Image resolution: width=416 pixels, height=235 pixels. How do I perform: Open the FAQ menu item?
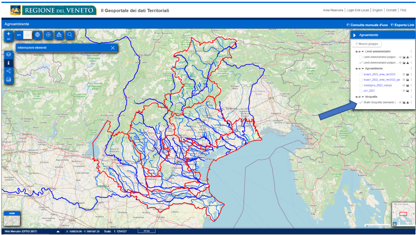point(403,10)
